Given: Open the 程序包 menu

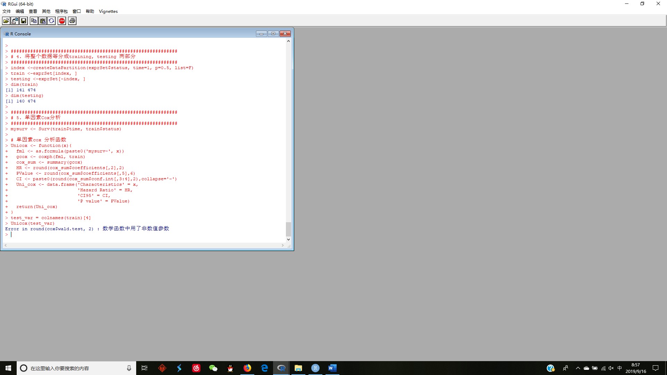Looking at the screenshot, I should pyautogui.click(x=61, y=11).
